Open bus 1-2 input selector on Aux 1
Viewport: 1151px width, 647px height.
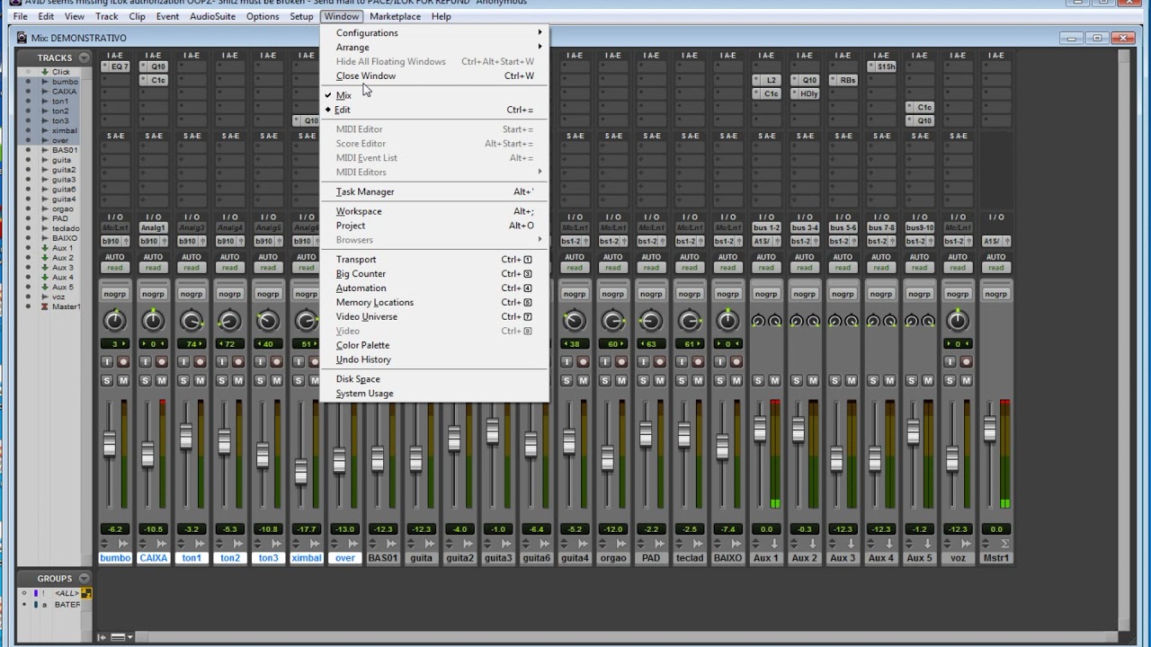[x=766, y=228]
